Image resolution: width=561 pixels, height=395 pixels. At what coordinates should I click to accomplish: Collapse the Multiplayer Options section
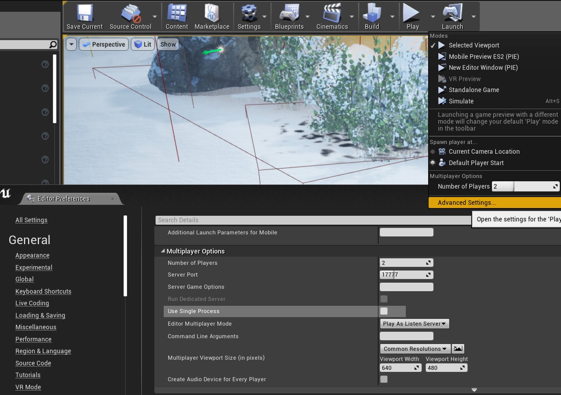click(163, 251)
